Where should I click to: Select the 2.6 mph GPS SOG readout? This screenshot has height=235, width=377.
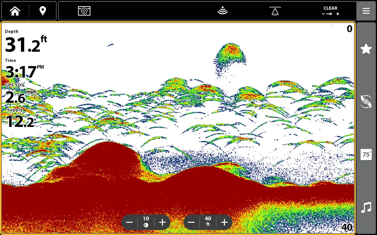pos(20,94)
